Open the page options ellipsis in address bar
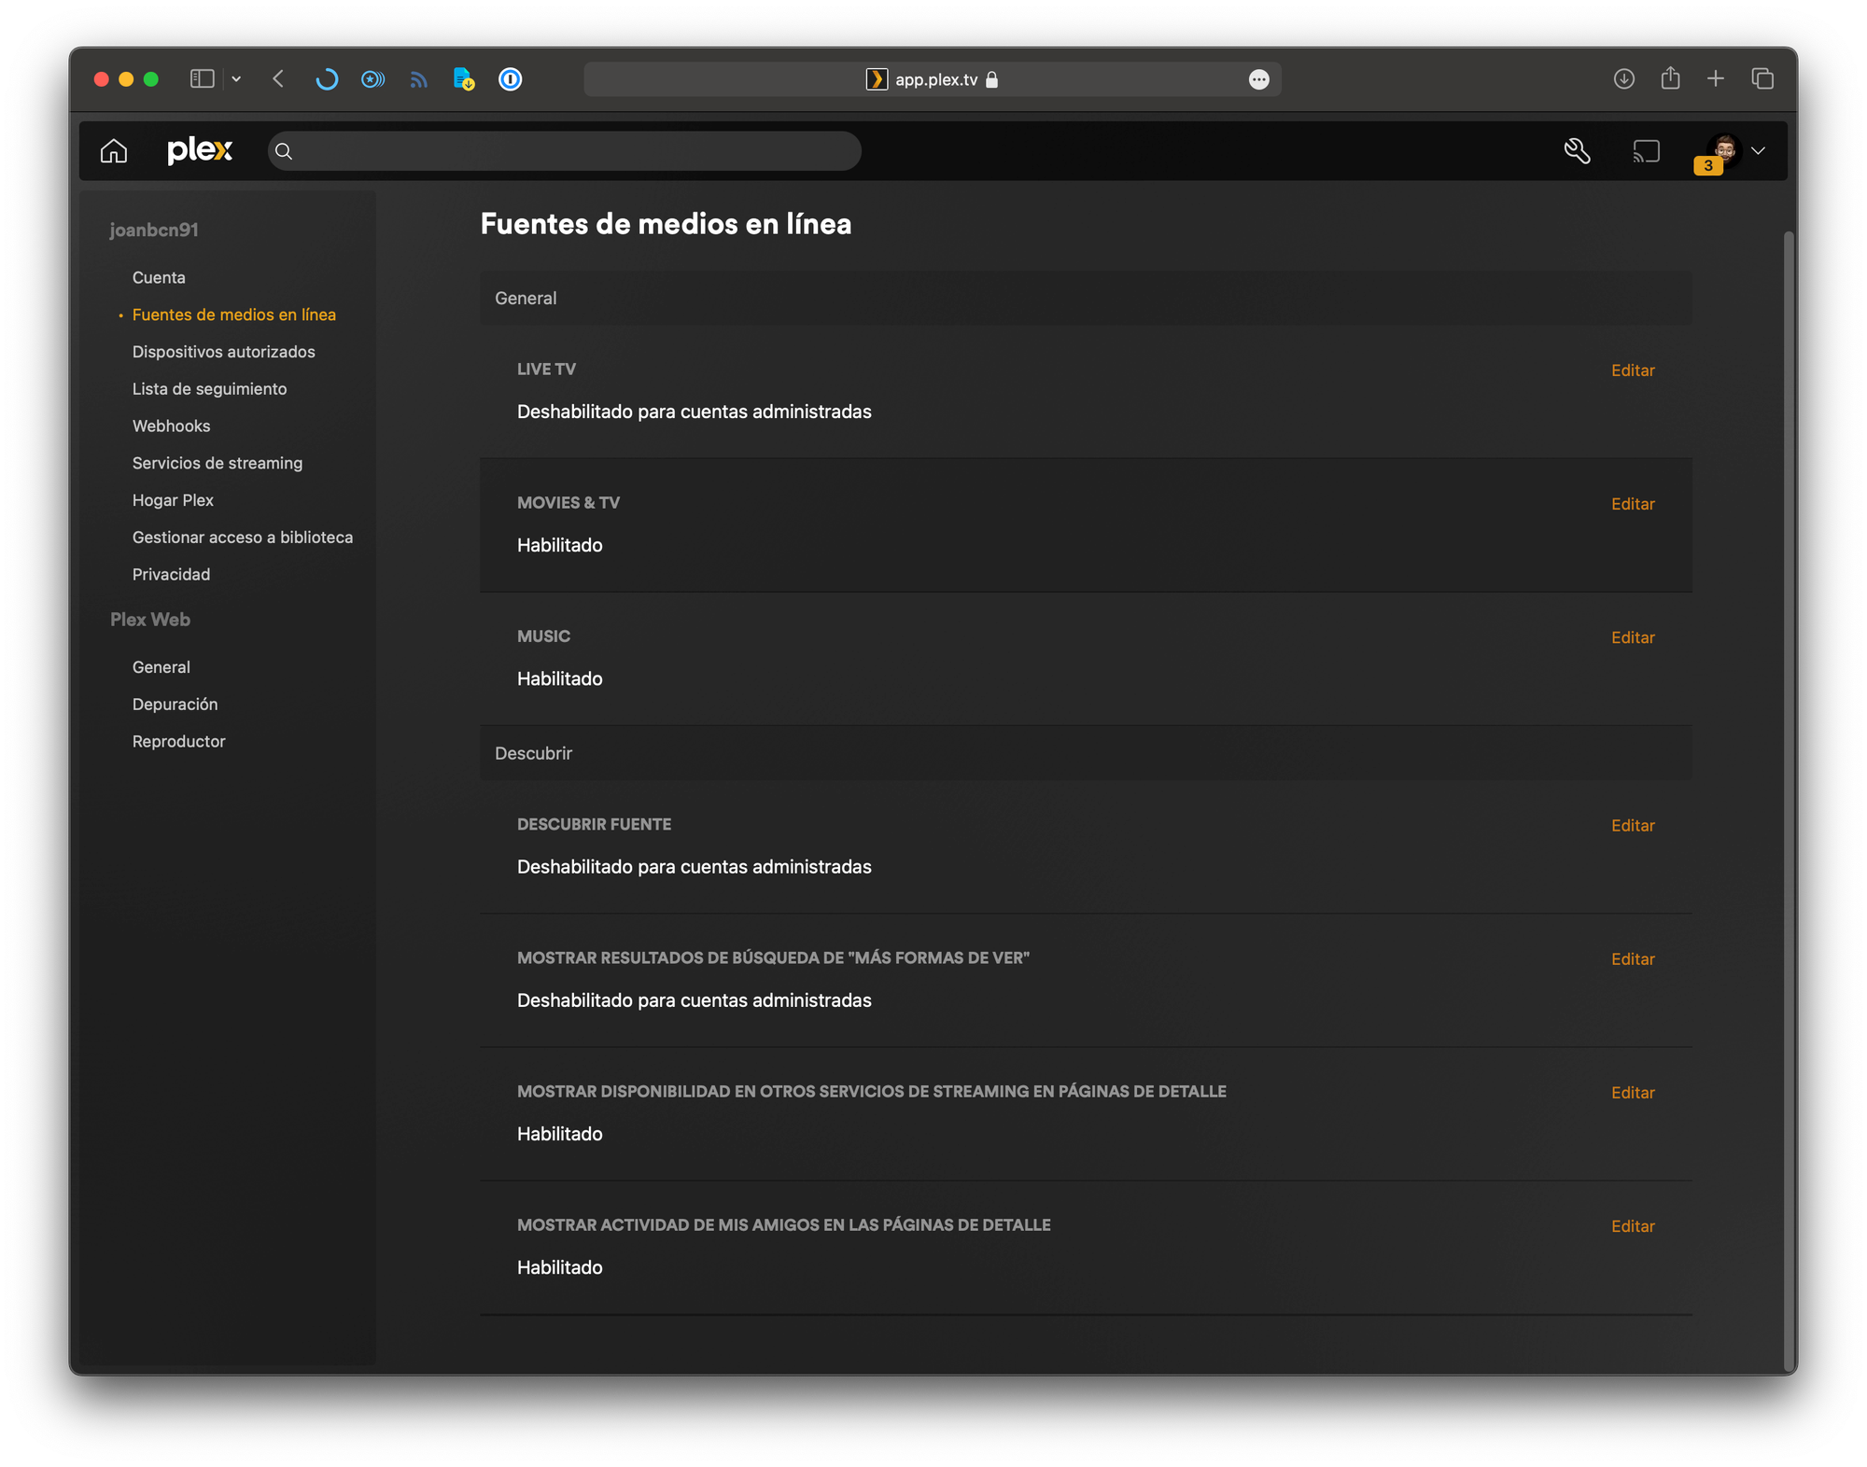 point(1258,79)
